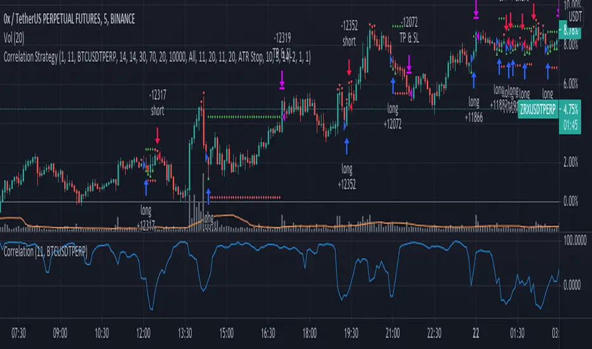Viewport: 592px width, 349px height.
Task: Select the Correlation Strategy indicator legend
Action: pos(157,57)
